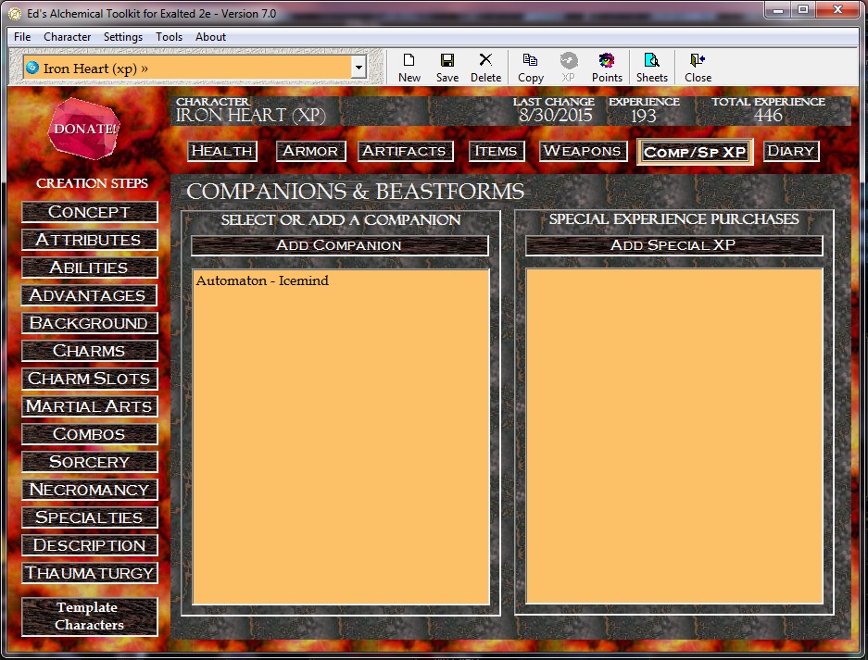
Task: Delete the character using the Delete icon
Action: [485, 68]
